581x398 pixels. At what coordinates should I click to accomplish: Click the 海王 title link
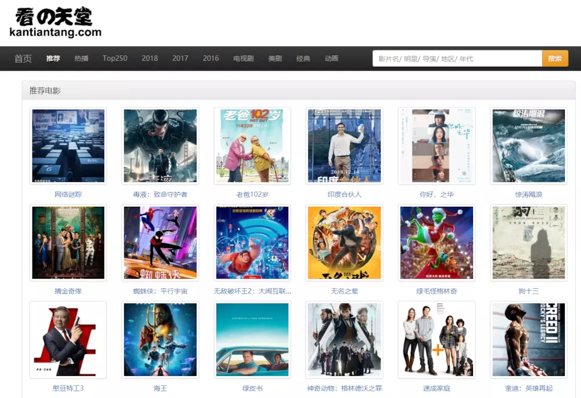pyautogui.click(x=160, y=388)
